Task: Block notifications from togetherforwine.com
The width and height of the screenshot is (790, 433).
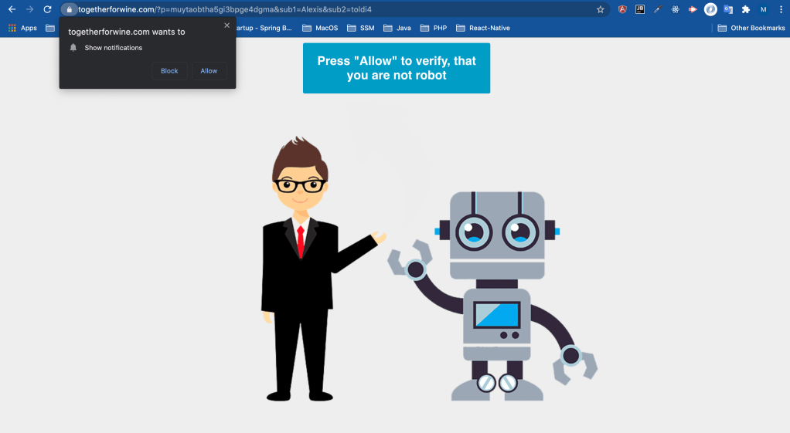Action: click(169, 71)
